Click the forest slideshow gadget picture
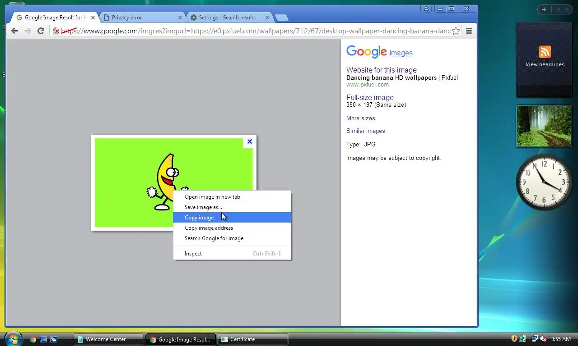The width and height of the screenshot is (578, 346). [x=544, y=126]
